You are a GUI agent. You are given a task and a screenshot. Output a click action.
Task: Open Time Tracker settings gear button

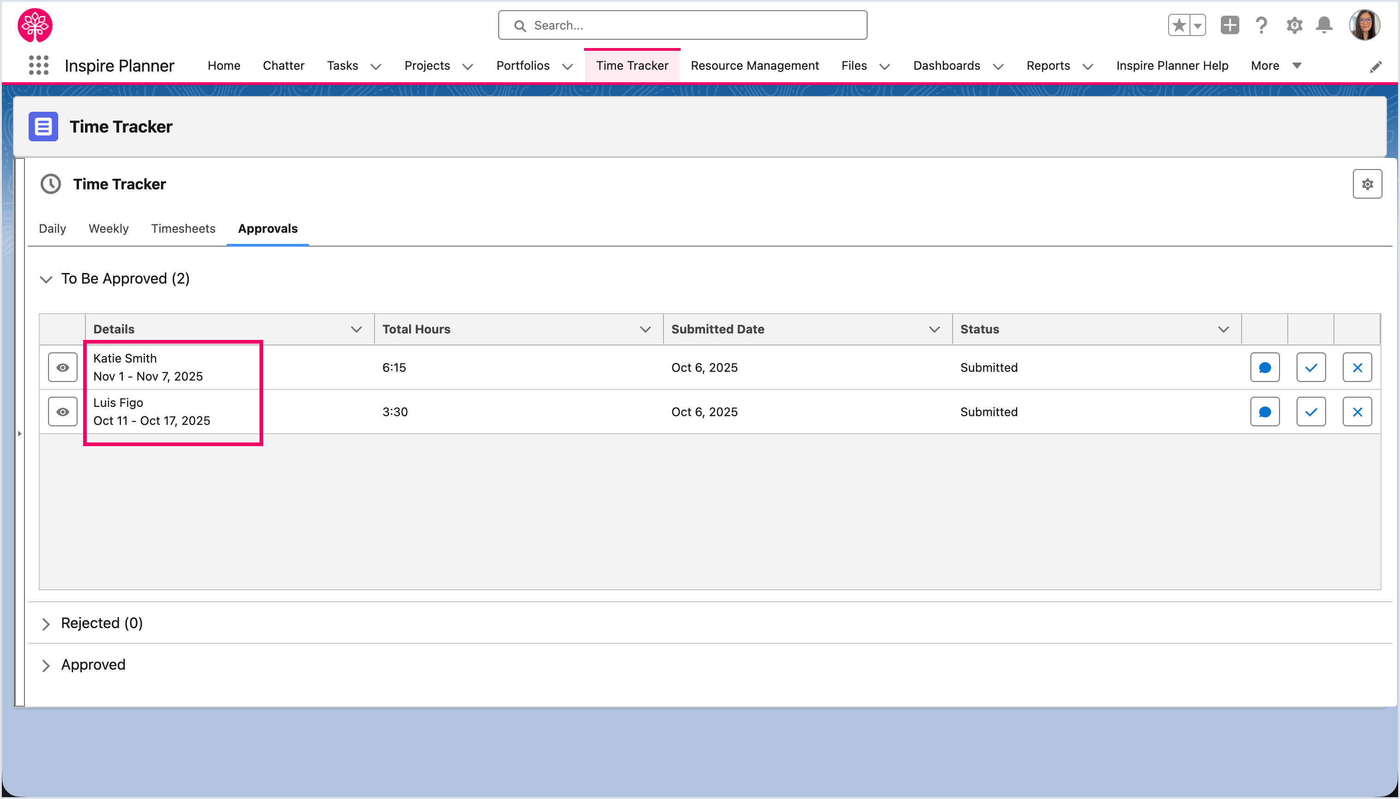coord(1367,184)
